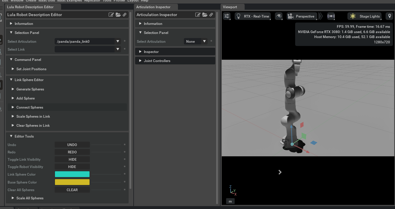Collapse the Editor Tools section

click(67, 136)
